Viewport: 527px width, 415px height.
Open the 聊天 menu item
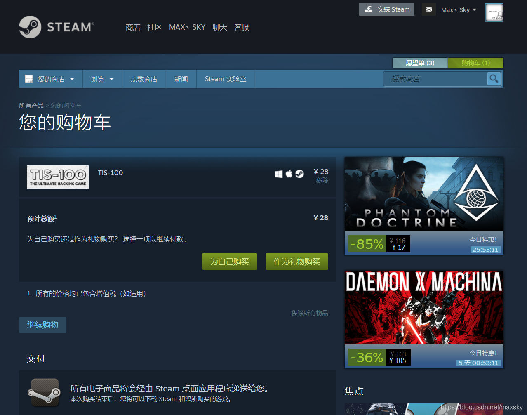click(x=220, y=27)
